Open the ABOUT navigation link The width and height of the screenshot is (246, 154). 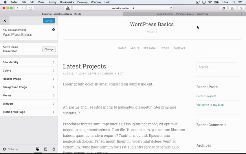pyautogui.click(x=135, y=49)
